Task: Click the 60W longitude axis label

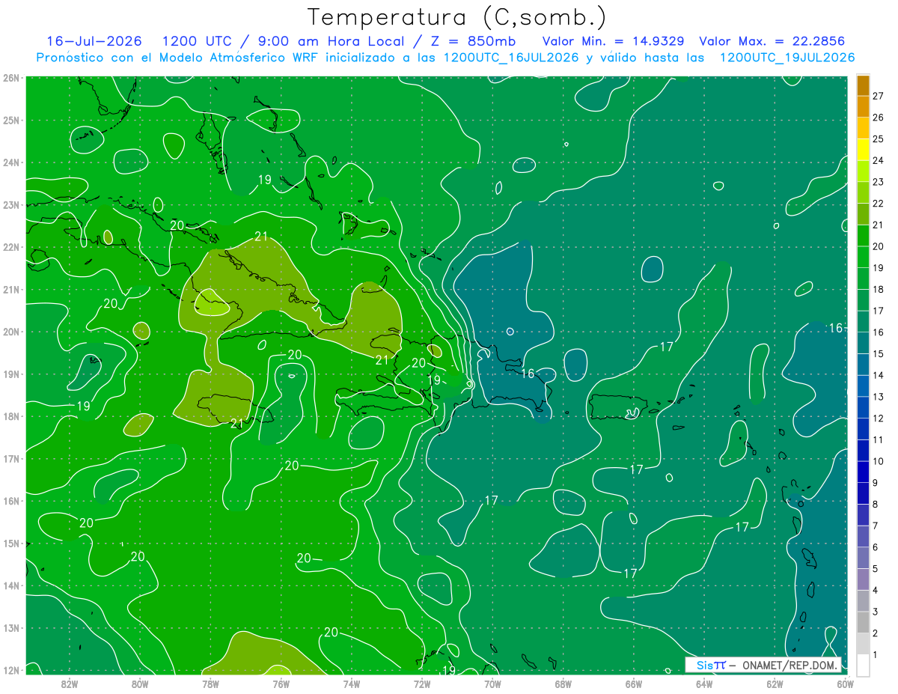Action: point(845,684)
